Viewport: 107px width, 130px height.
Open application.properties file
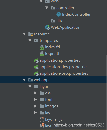tap(60, 60)
